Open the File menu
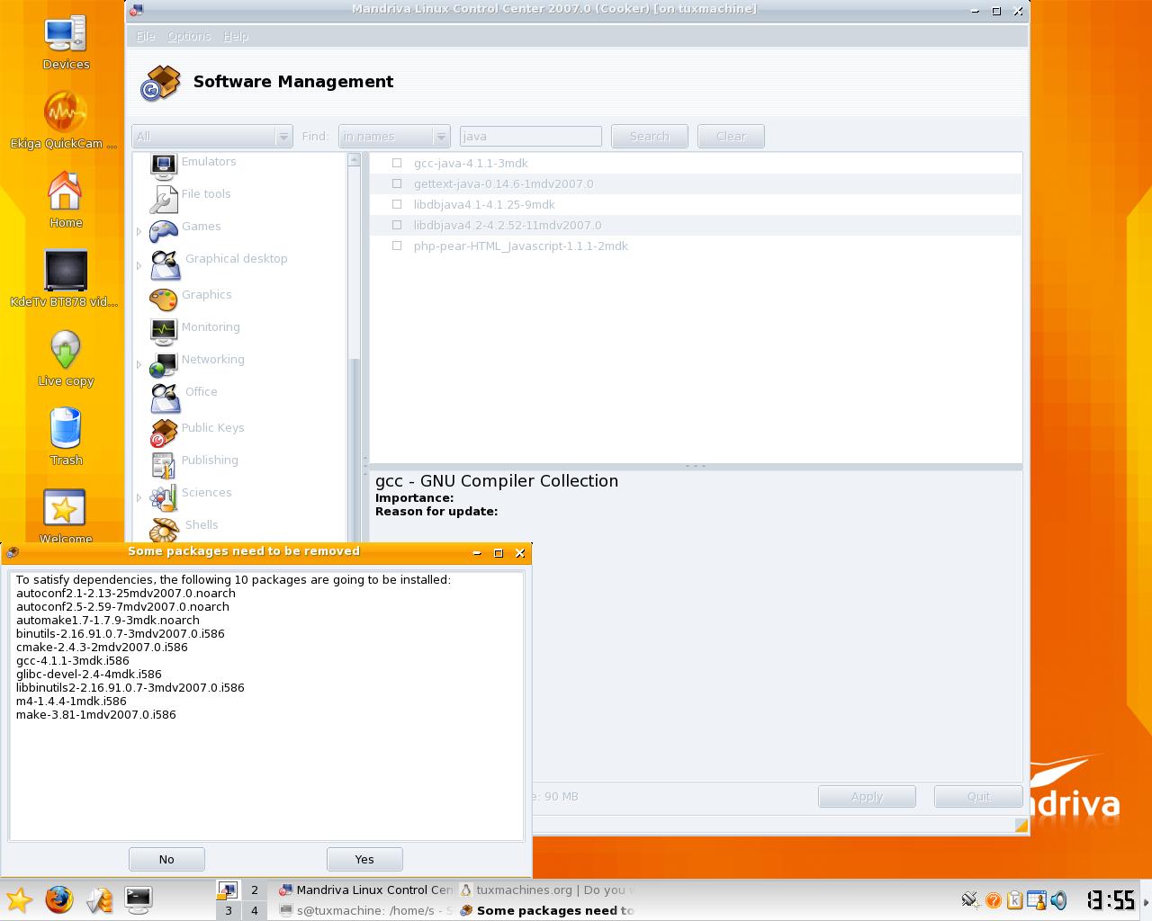This screenshot has width=1152, height=921. click(x=146, y=36)
